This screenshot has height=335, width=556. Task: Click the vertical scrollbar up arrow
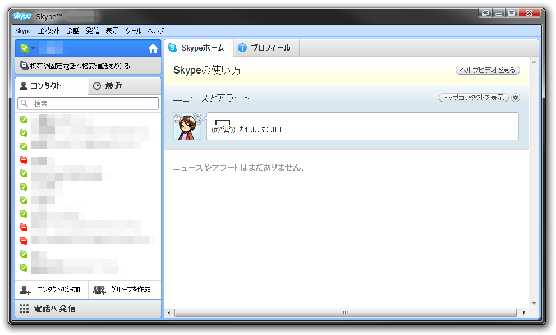pyautogui.click(x=534, y=62)
